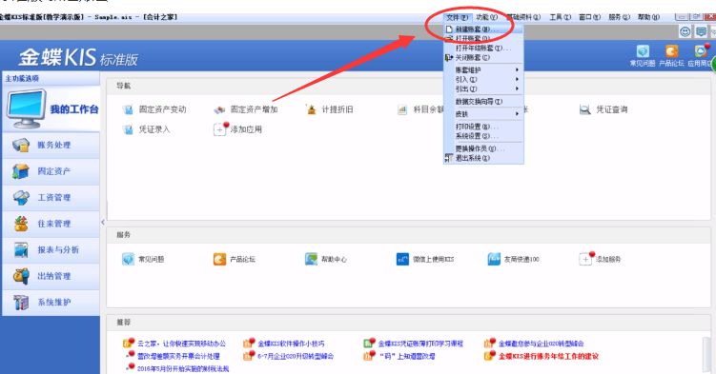Screen dimensions: 716x374
Task: Open link 6-7月企业O2O升级转型峰会
Action: [296, 356]
